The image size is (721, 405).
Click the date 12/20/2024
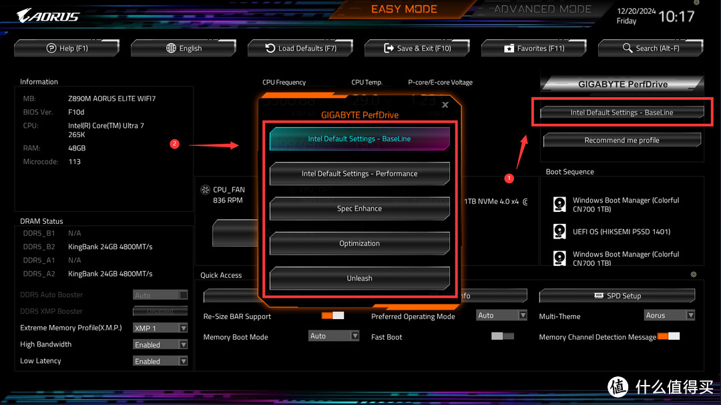pyautogui.click(x=636, y=11)
